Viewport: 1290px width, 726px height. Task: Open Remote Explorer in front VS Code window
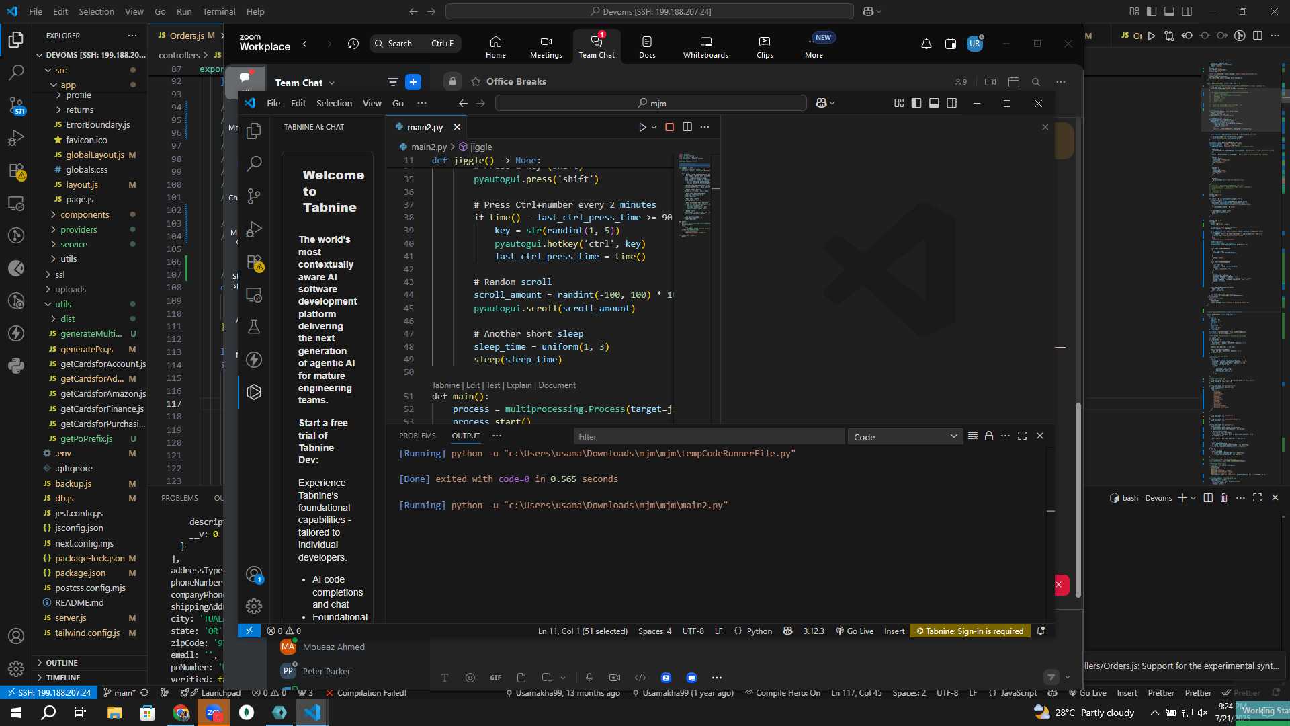point(254,294)
